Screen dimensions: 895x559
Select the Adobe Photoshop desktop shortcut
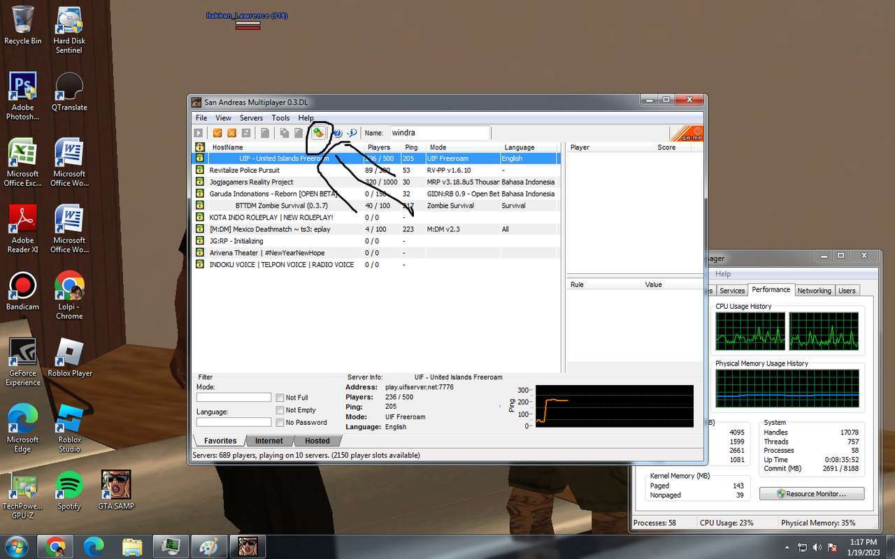[22, 96]
